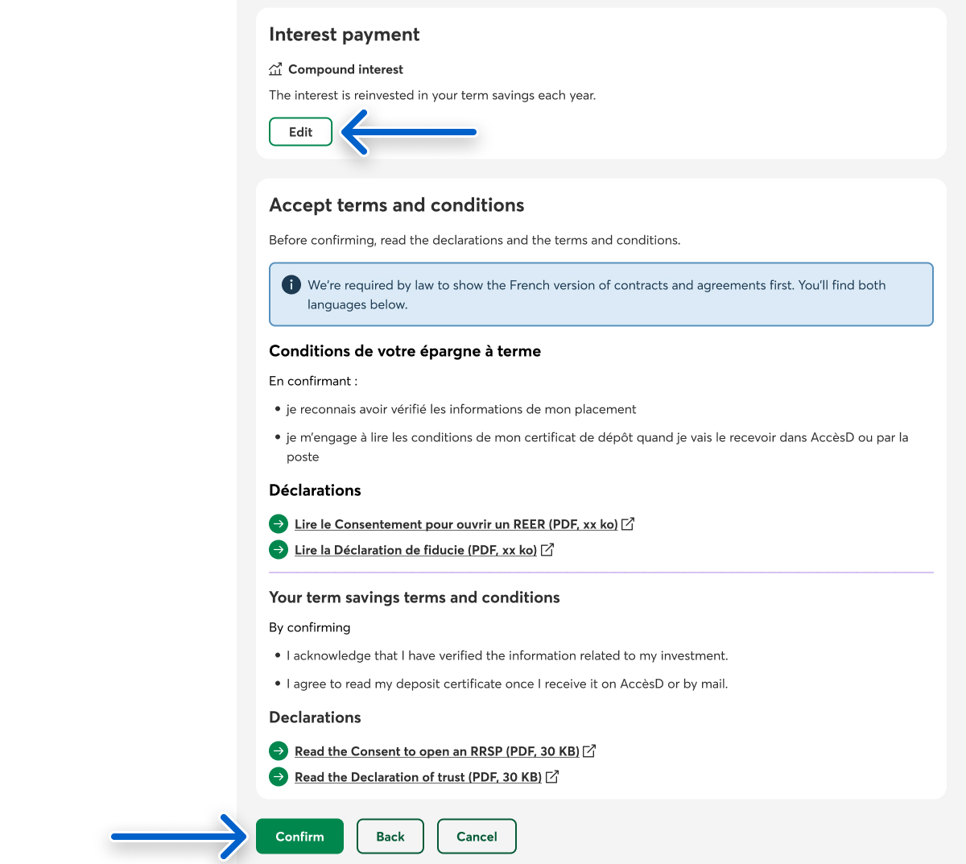Click green arrow beside Déclaration de fiducie

tap(279, 550)
